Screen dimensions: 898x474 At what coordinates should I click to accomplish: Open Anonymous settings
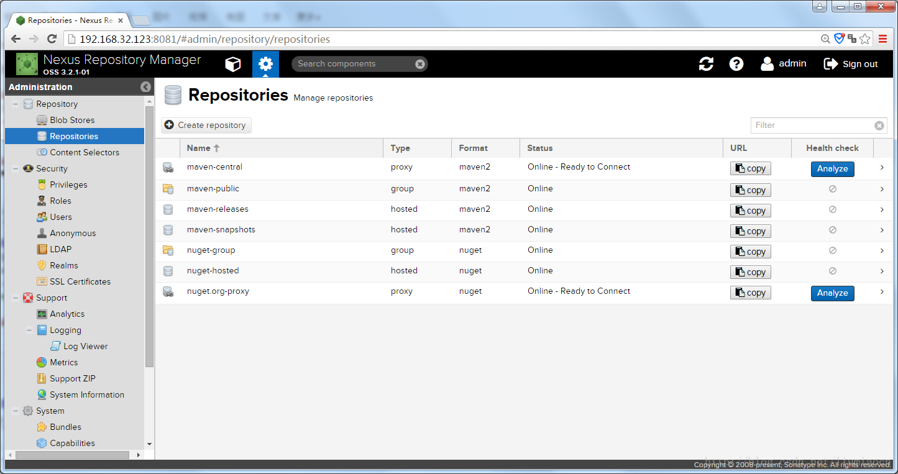point(73,233)
